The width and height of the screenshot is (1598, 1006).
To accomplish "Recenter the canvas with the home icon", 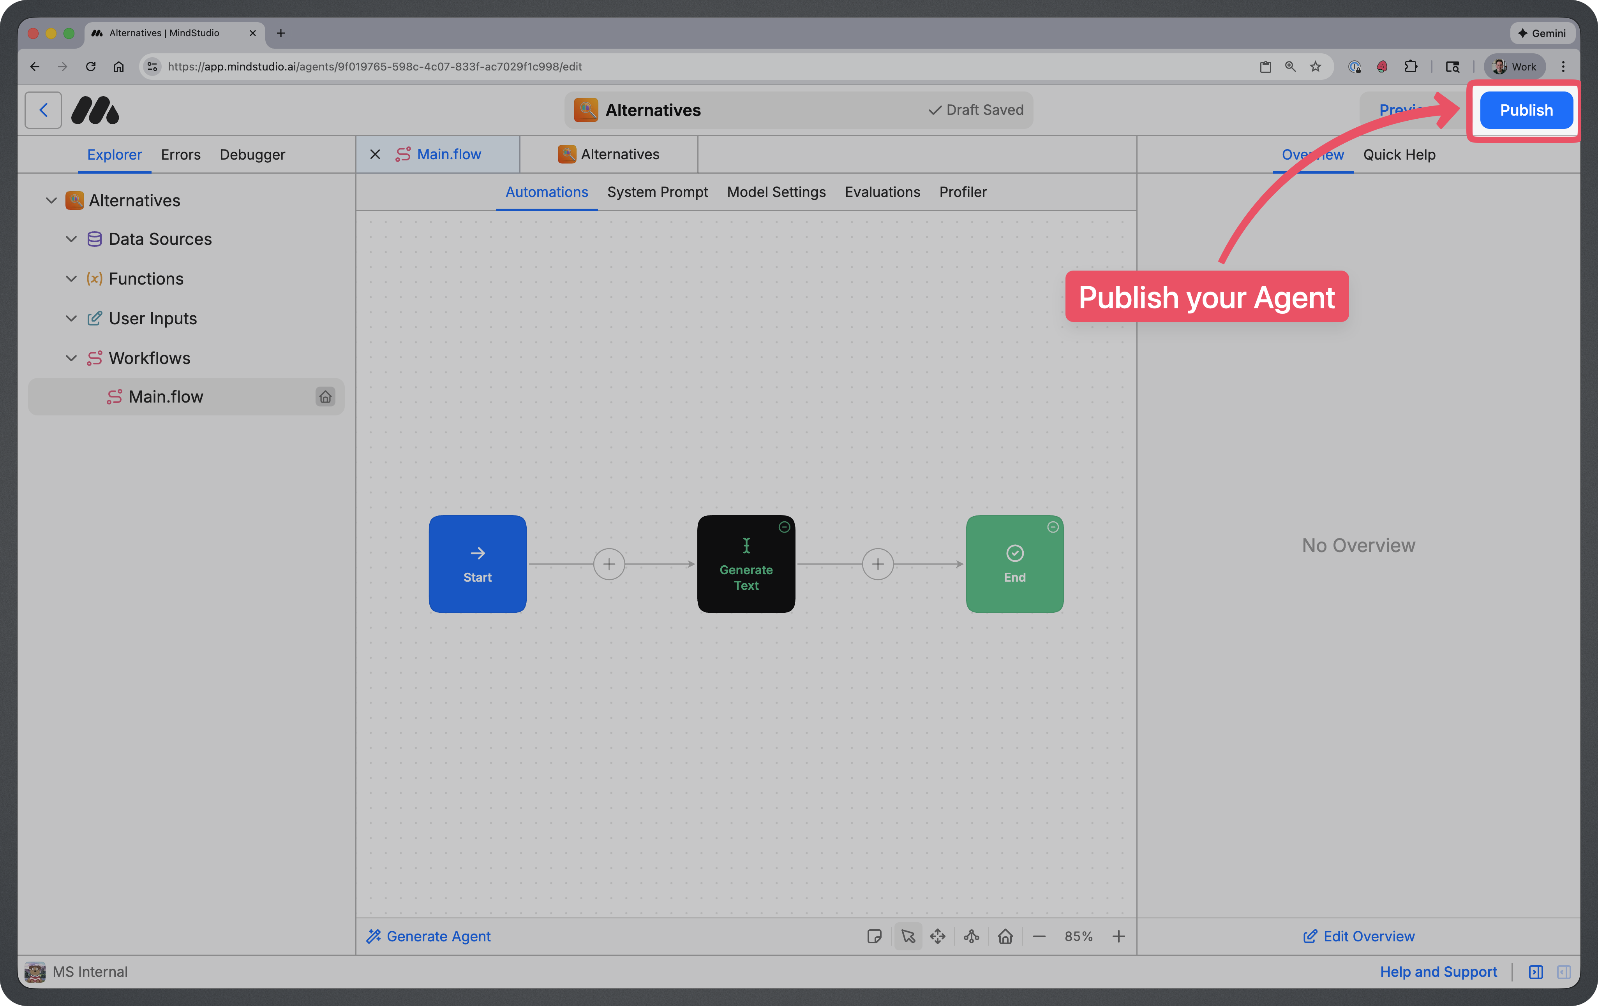I will (1005, 936).
